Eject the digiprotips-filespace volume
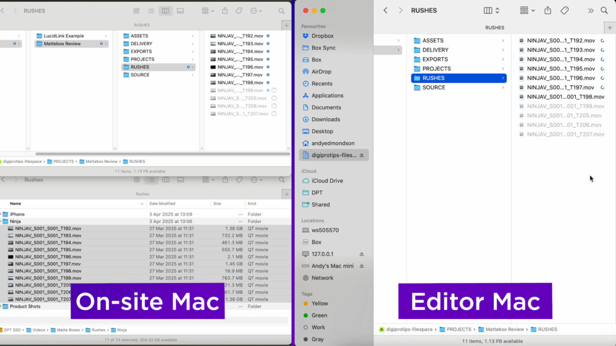Viewport: 616px width, 346px height. click(x=362, y=155)
